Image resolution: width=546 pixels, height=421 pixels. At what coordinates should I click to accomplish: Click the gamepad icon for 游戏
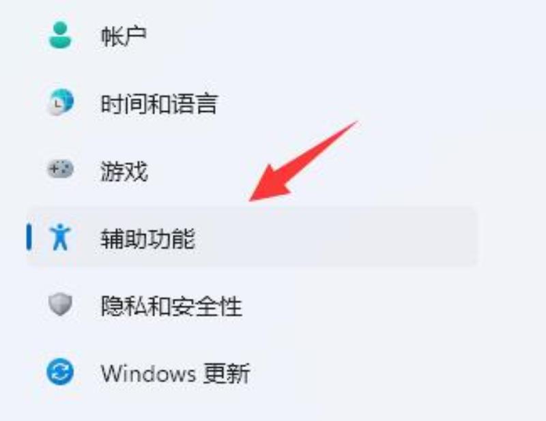click(60, 169)
